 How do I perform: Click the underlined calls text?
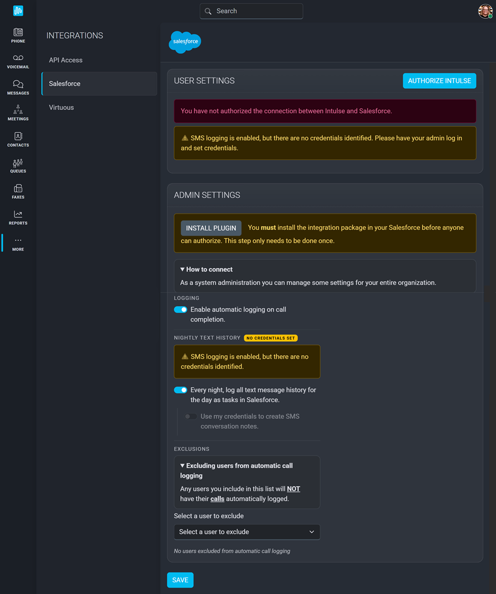pos(218,498)
